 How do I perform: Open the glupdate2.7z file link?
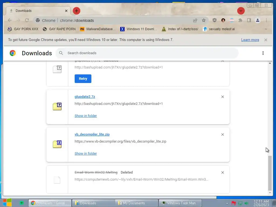pos(85,97)
